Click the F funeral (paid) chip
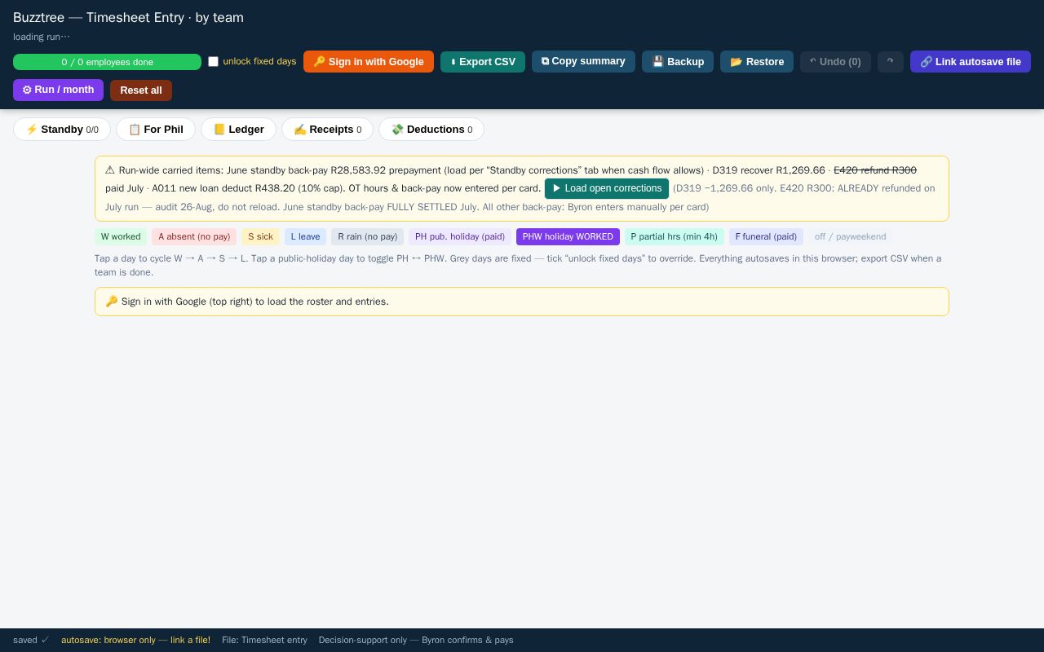The height and width of the screenshot is (652, 1044). (x=766, y=237)
